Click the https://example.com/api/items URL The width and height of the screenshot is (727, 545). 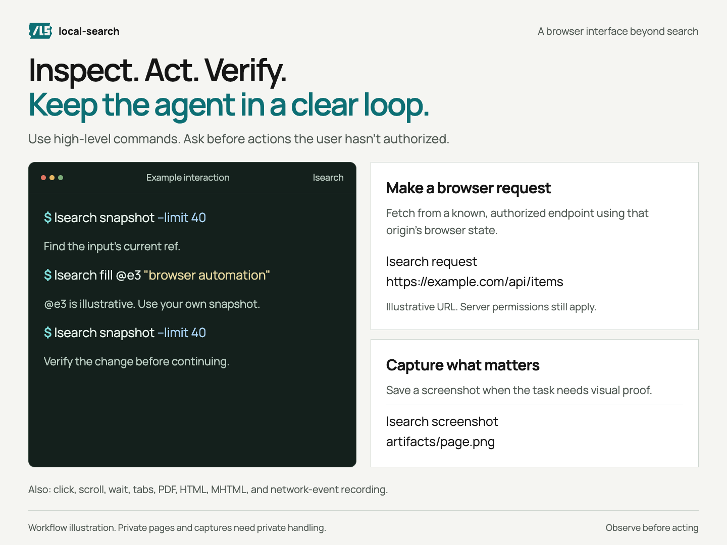475,282
